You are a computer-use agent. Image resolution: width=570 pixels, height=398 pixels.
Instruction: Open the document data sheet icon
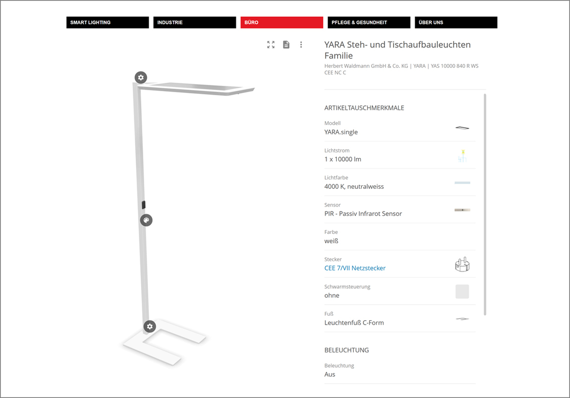(x=286, y=45)
